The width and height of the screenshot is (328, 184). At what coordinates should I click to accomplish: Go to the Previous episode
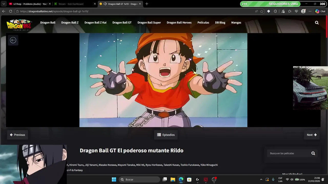point(17,135)
